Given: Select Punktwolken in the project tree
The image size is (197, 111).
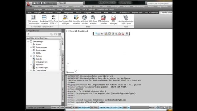Looking at the screenshot, I should 41,50.
